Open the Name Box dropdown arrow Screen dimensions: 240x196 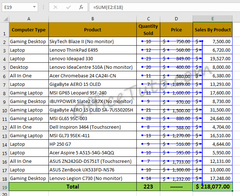pos(34,7)
